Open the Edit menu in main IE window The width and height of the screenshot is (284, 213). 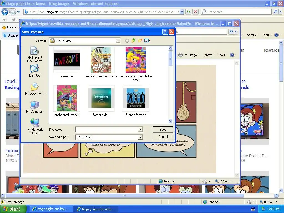[x=14, y=20]
